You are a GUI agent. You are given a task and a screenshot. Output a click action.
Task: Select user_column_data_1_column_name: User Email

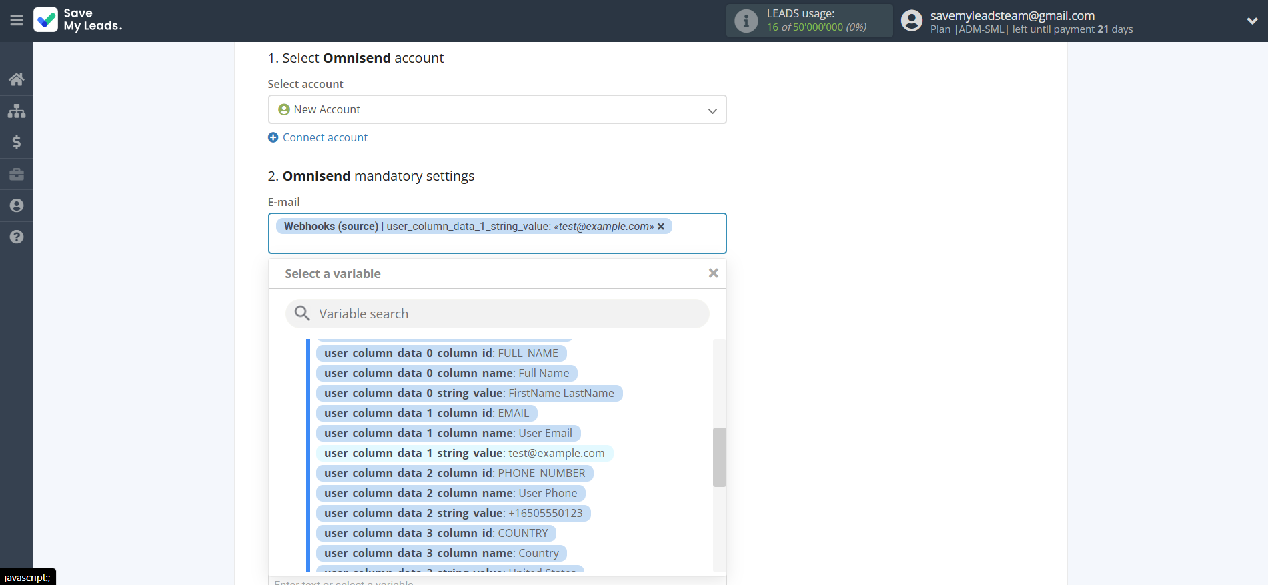(448, 433)
